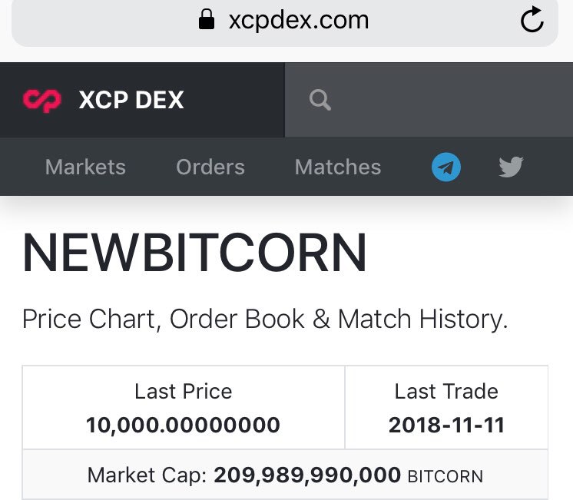Image resolution: width=573 pixels, height=500 pixels.
Task: Click the 209,989,990,000 market cap value
Action: [307, 475]
